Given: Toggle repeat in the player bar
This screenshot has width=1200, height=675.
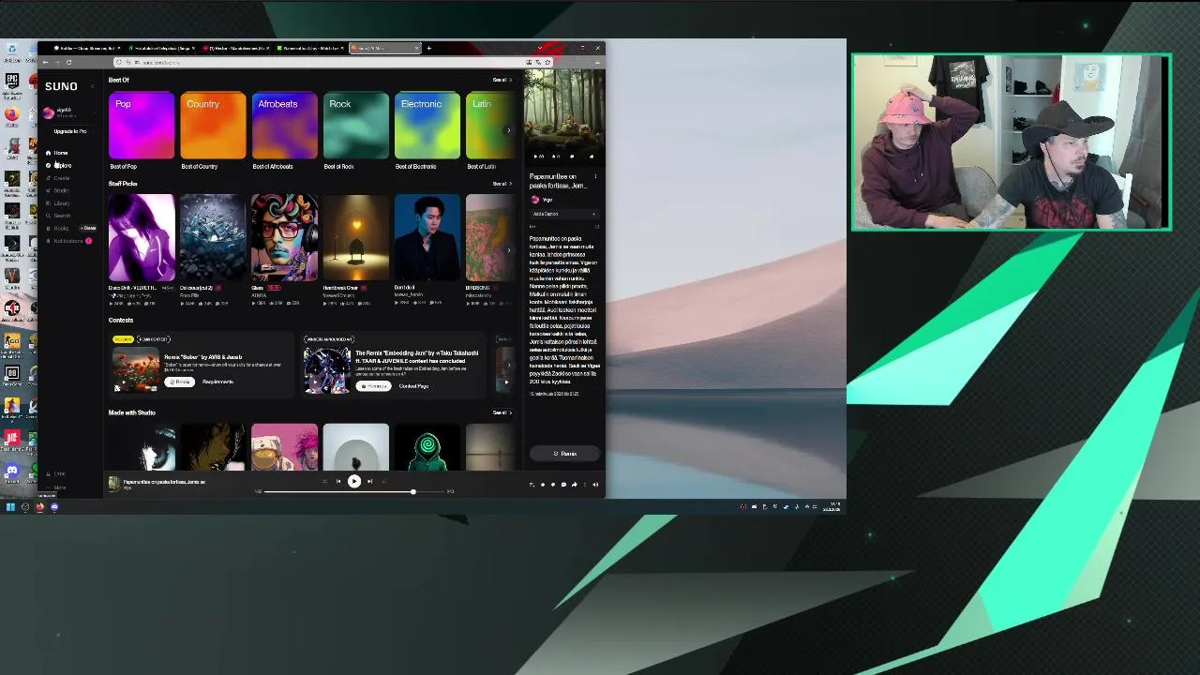Looking at the screenshot, I should point(383,481).
